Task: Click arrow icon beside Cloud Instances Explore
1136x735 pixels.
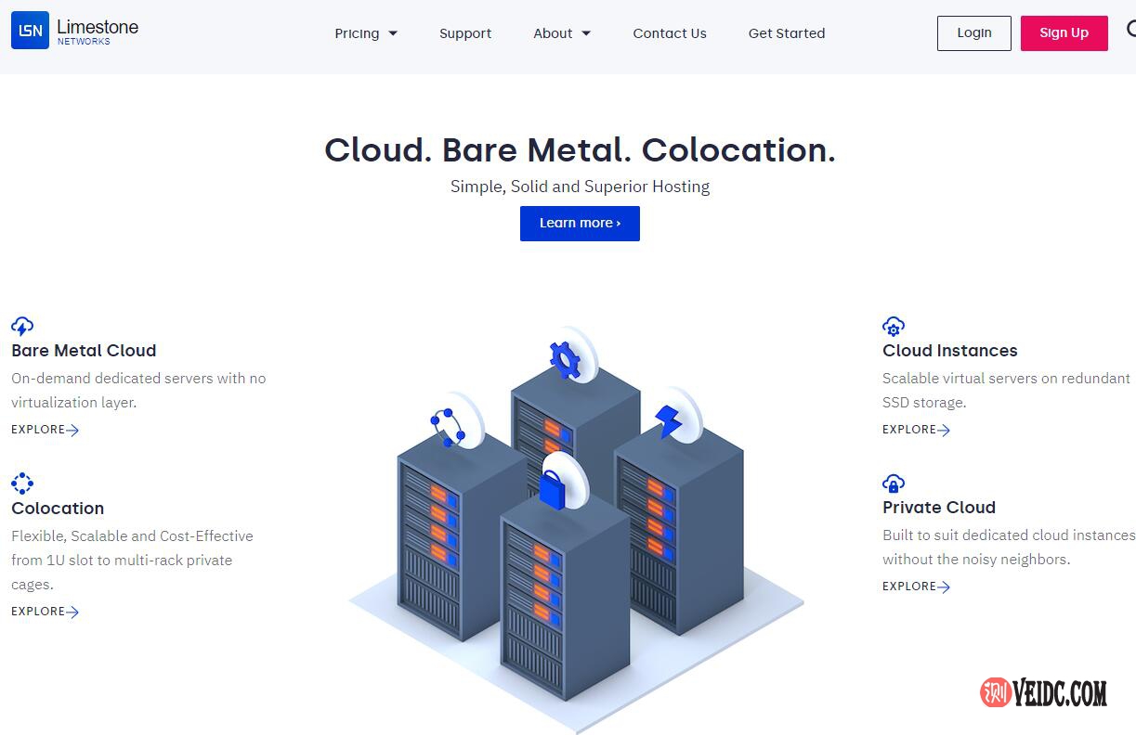Action: (945, 430)
